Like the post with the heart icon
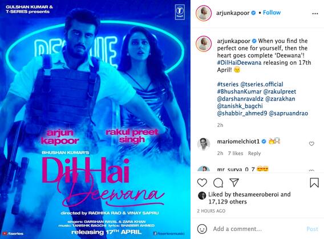The width and height of the screenshot is (324, 239). (202, 182)
